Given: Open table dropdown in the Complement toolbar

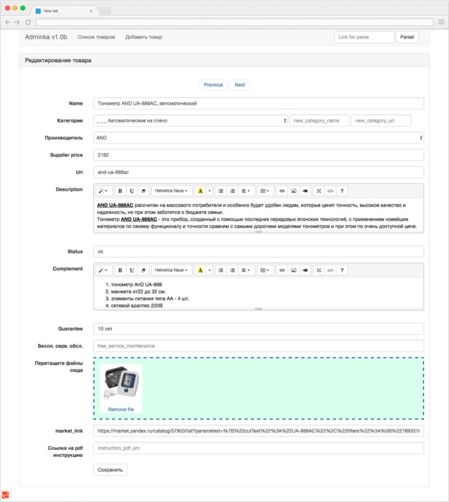Looking at the screenshot, I should click(265, 270).
